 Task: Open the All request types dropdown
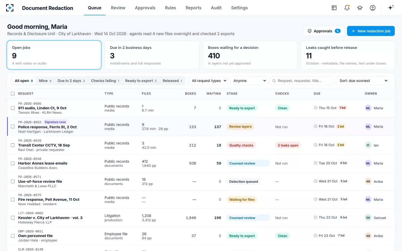tap(208, 81)
